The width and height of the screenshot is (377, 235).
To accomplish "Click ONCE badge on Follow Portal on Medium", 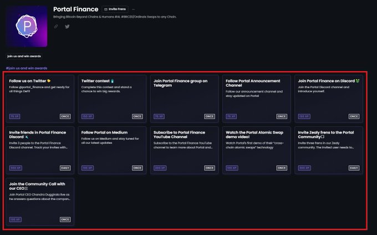I will coord(137,168).
